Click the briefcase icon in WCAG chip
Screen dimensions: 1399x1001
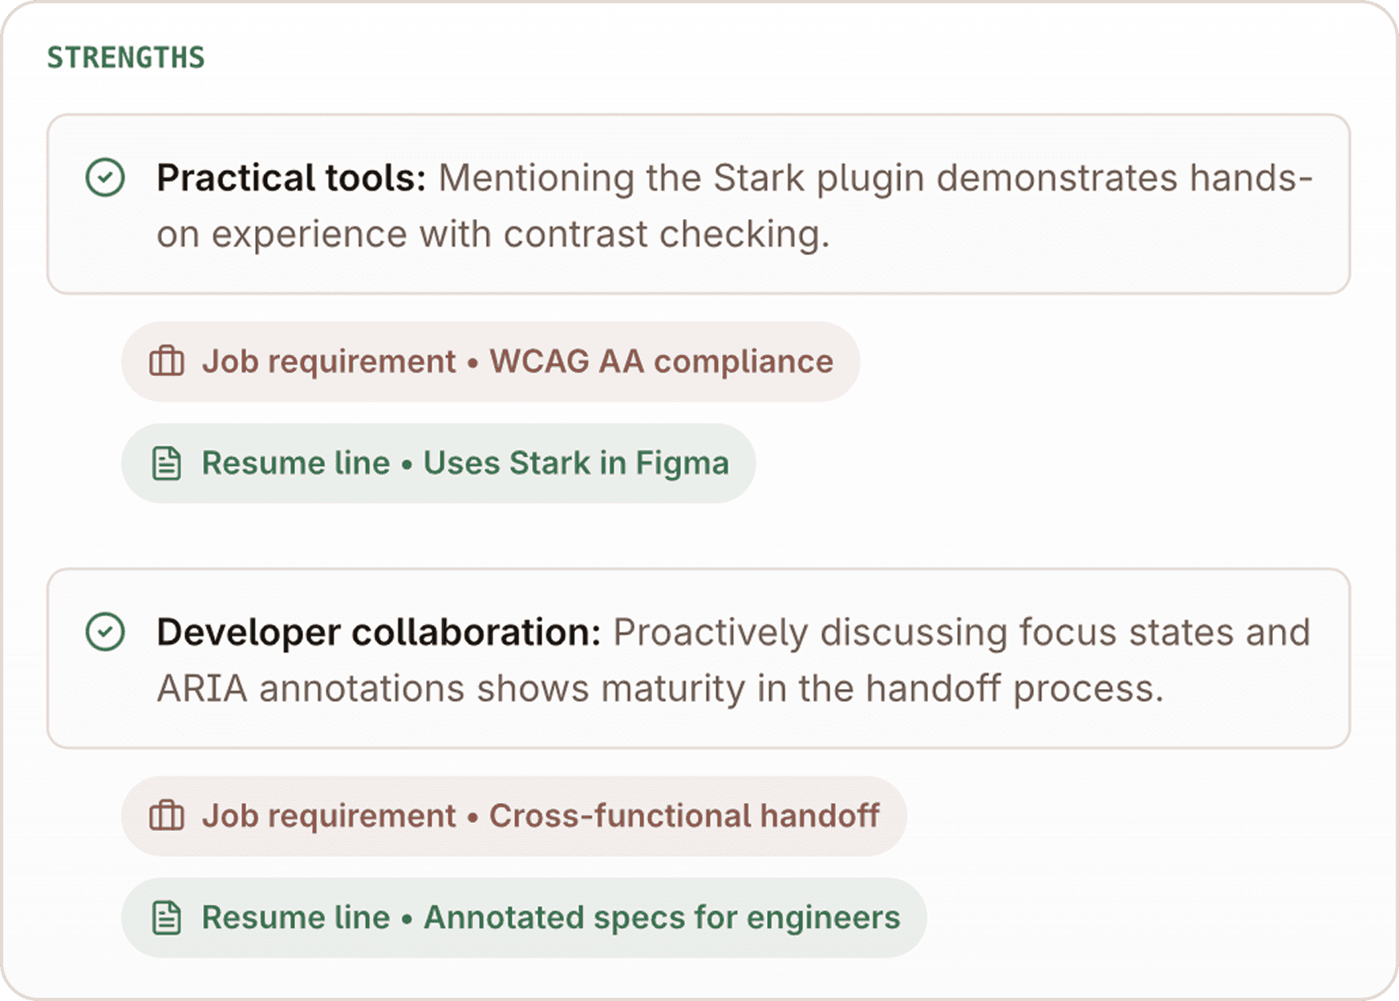[167, 362]
